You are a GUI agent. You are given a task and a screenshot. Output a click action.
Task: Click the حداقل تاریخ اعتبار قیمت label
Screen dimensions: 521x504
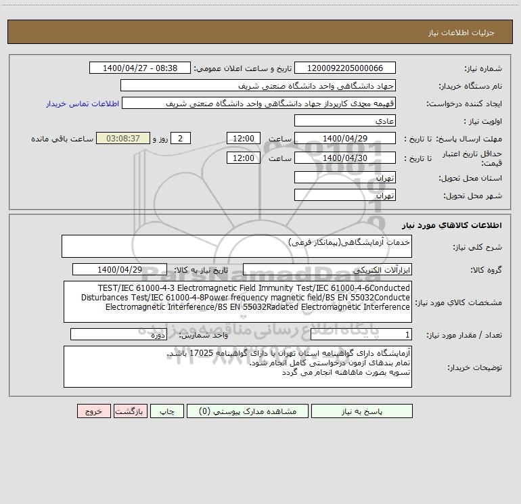click(x=472, y=158)
